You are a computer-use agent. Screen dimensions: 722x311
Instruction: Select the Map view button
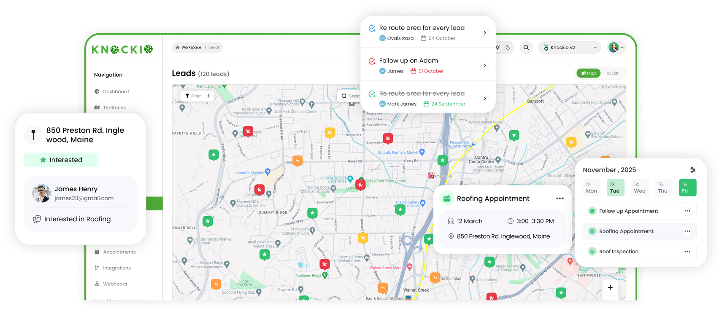(x=588, y=73)
